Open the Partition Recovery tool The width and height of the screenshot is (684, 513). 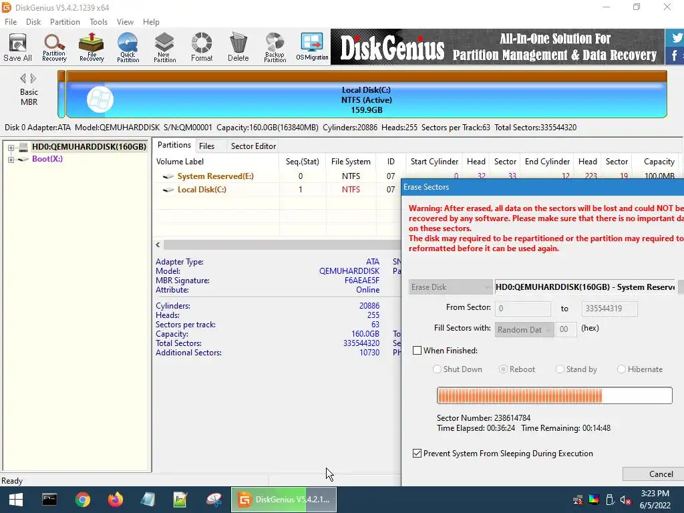[54, 47]
